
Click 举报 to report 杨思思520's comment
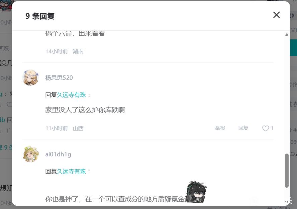[220, 128]
